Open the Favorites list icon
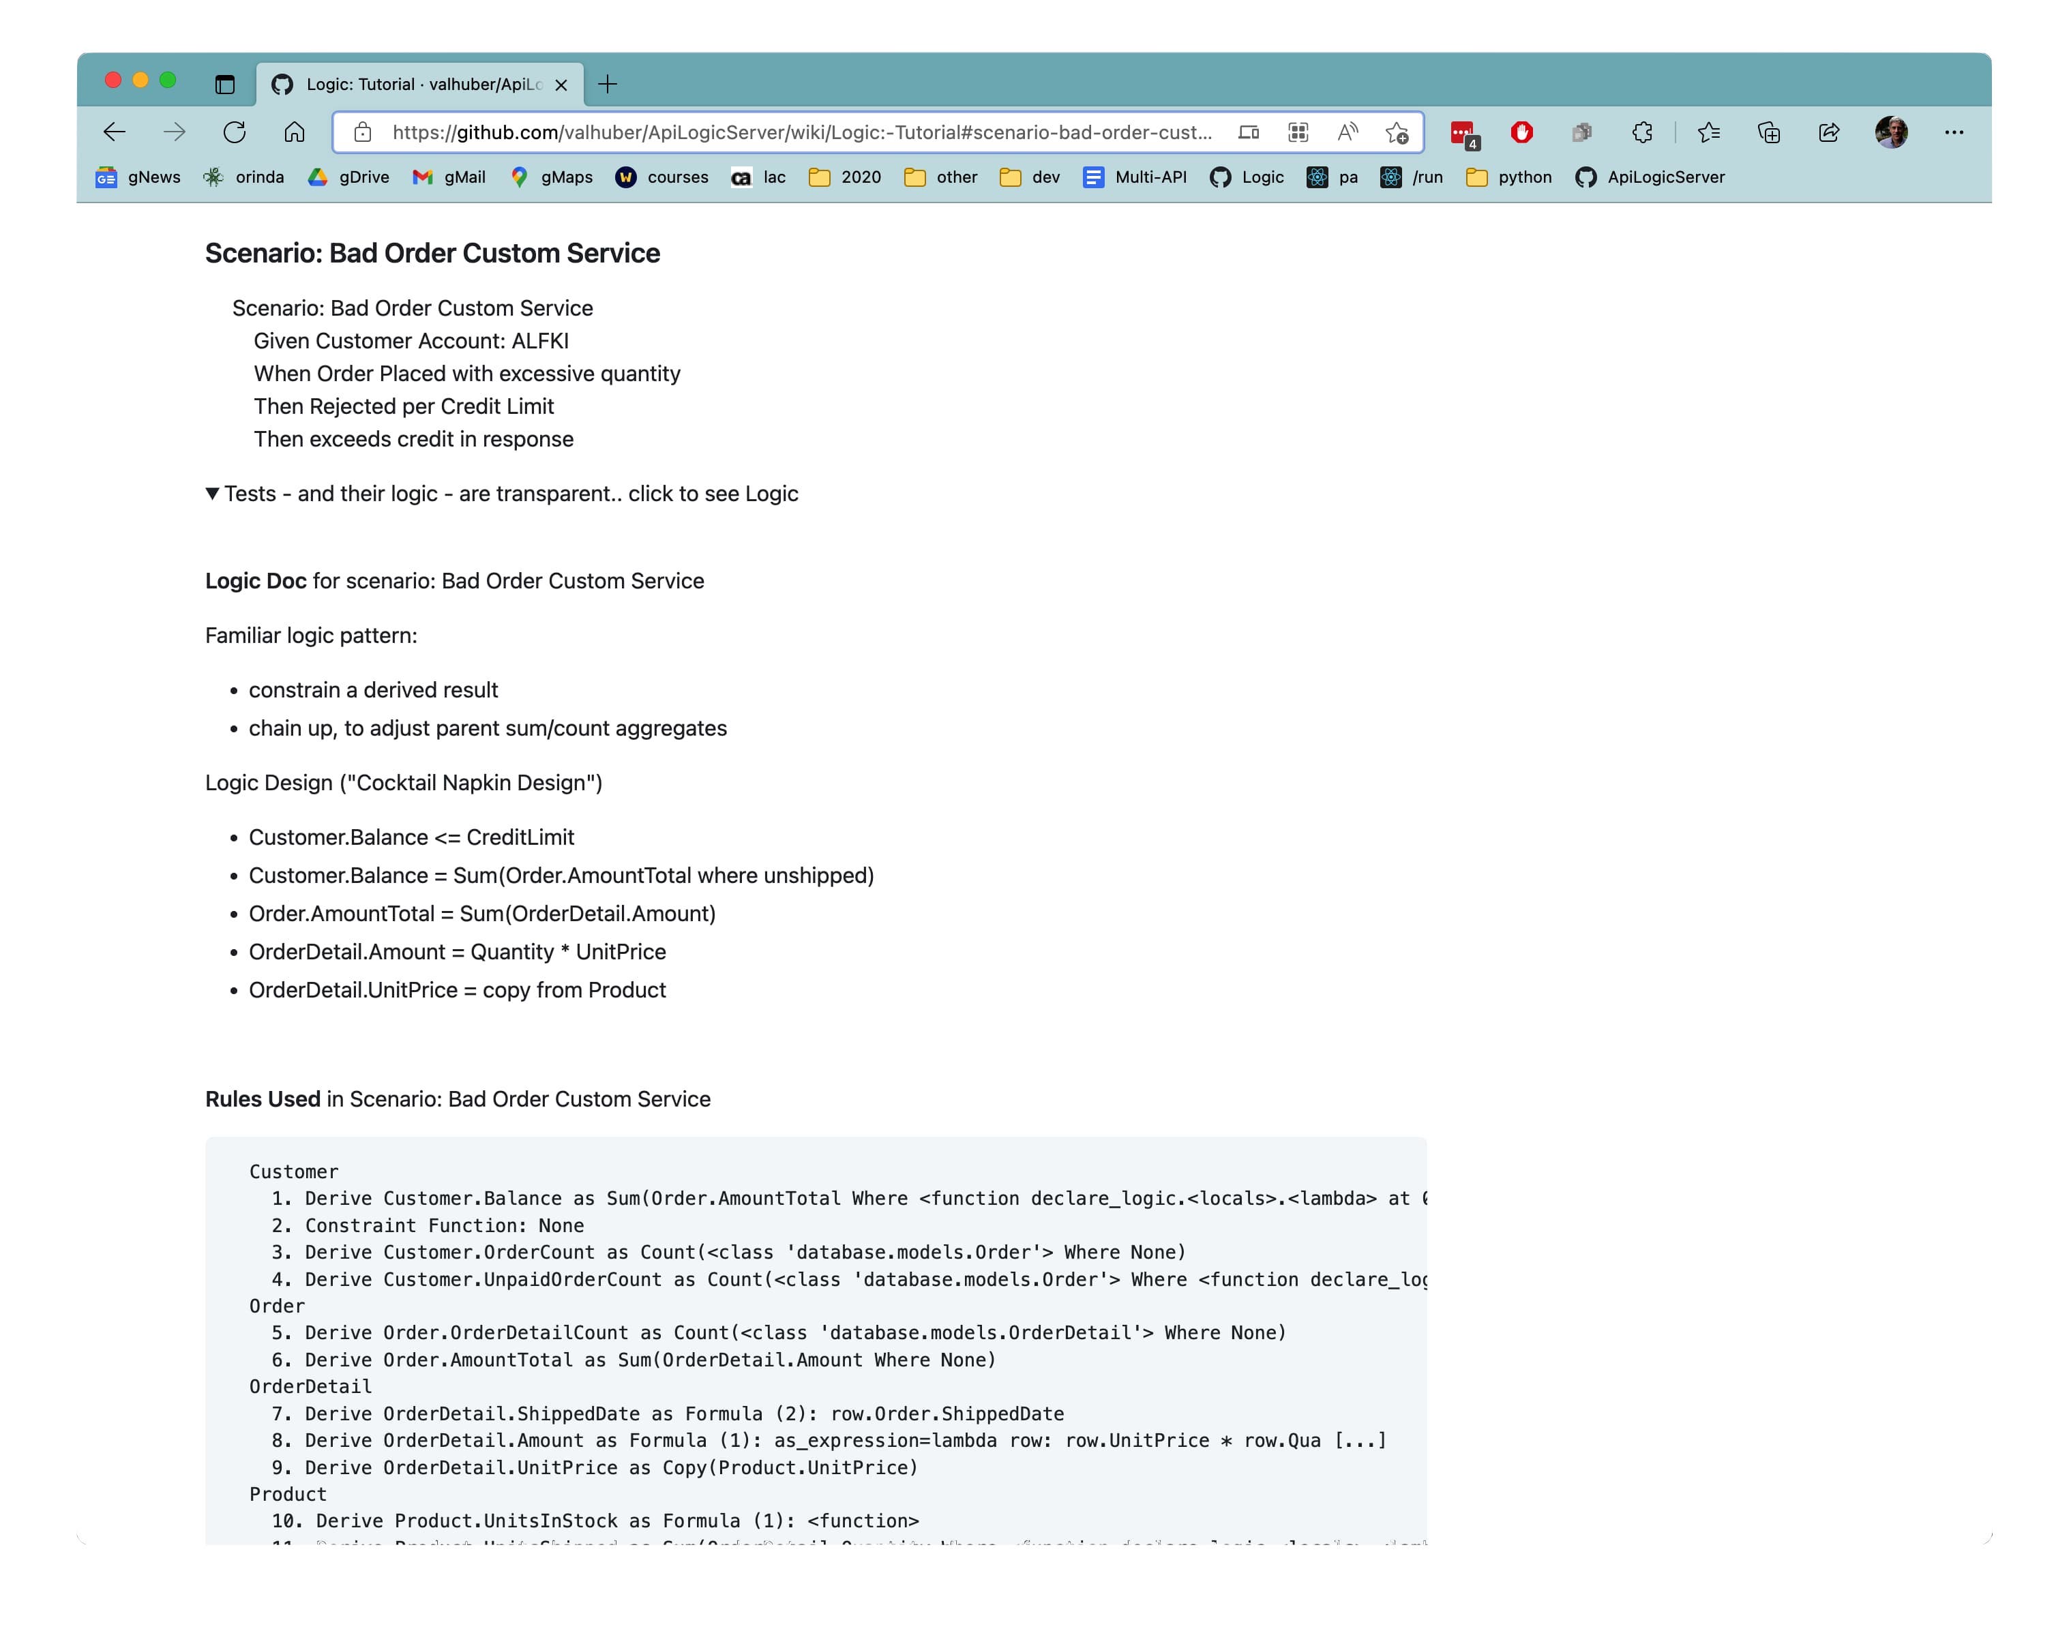Image resolution: width=2069 pixels, height=1646 pixels. coord(1708,132)
